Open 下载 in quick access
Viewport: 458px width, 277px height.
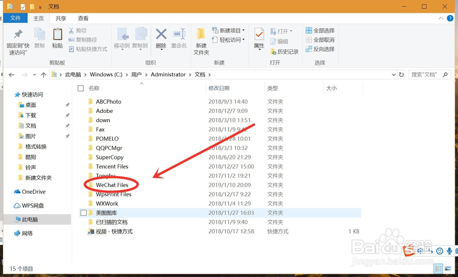coord(30,115)
